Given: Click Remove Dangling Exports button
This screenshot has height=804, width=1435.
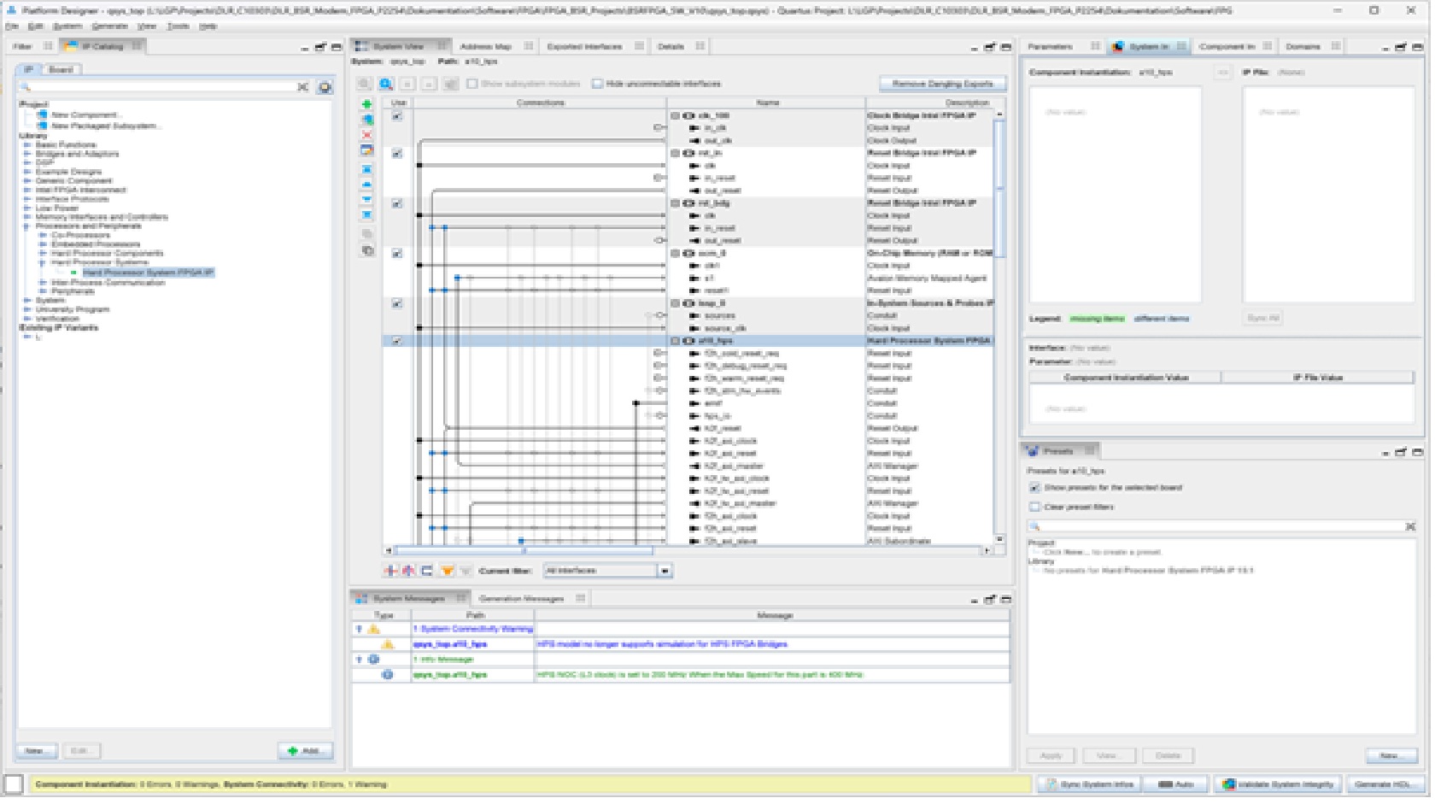Looking at the screenshot, I should click(942, 84).
